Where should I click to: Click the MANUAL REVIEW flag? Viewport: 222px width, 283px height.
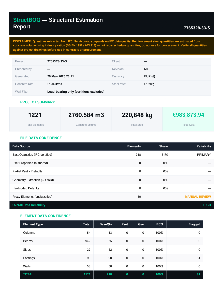pos(198,197)
